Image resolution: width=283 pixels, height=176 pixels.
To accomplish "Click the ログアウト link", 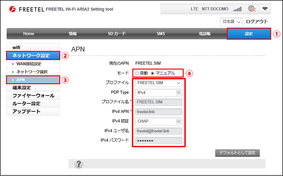I will tap(257, 22).
